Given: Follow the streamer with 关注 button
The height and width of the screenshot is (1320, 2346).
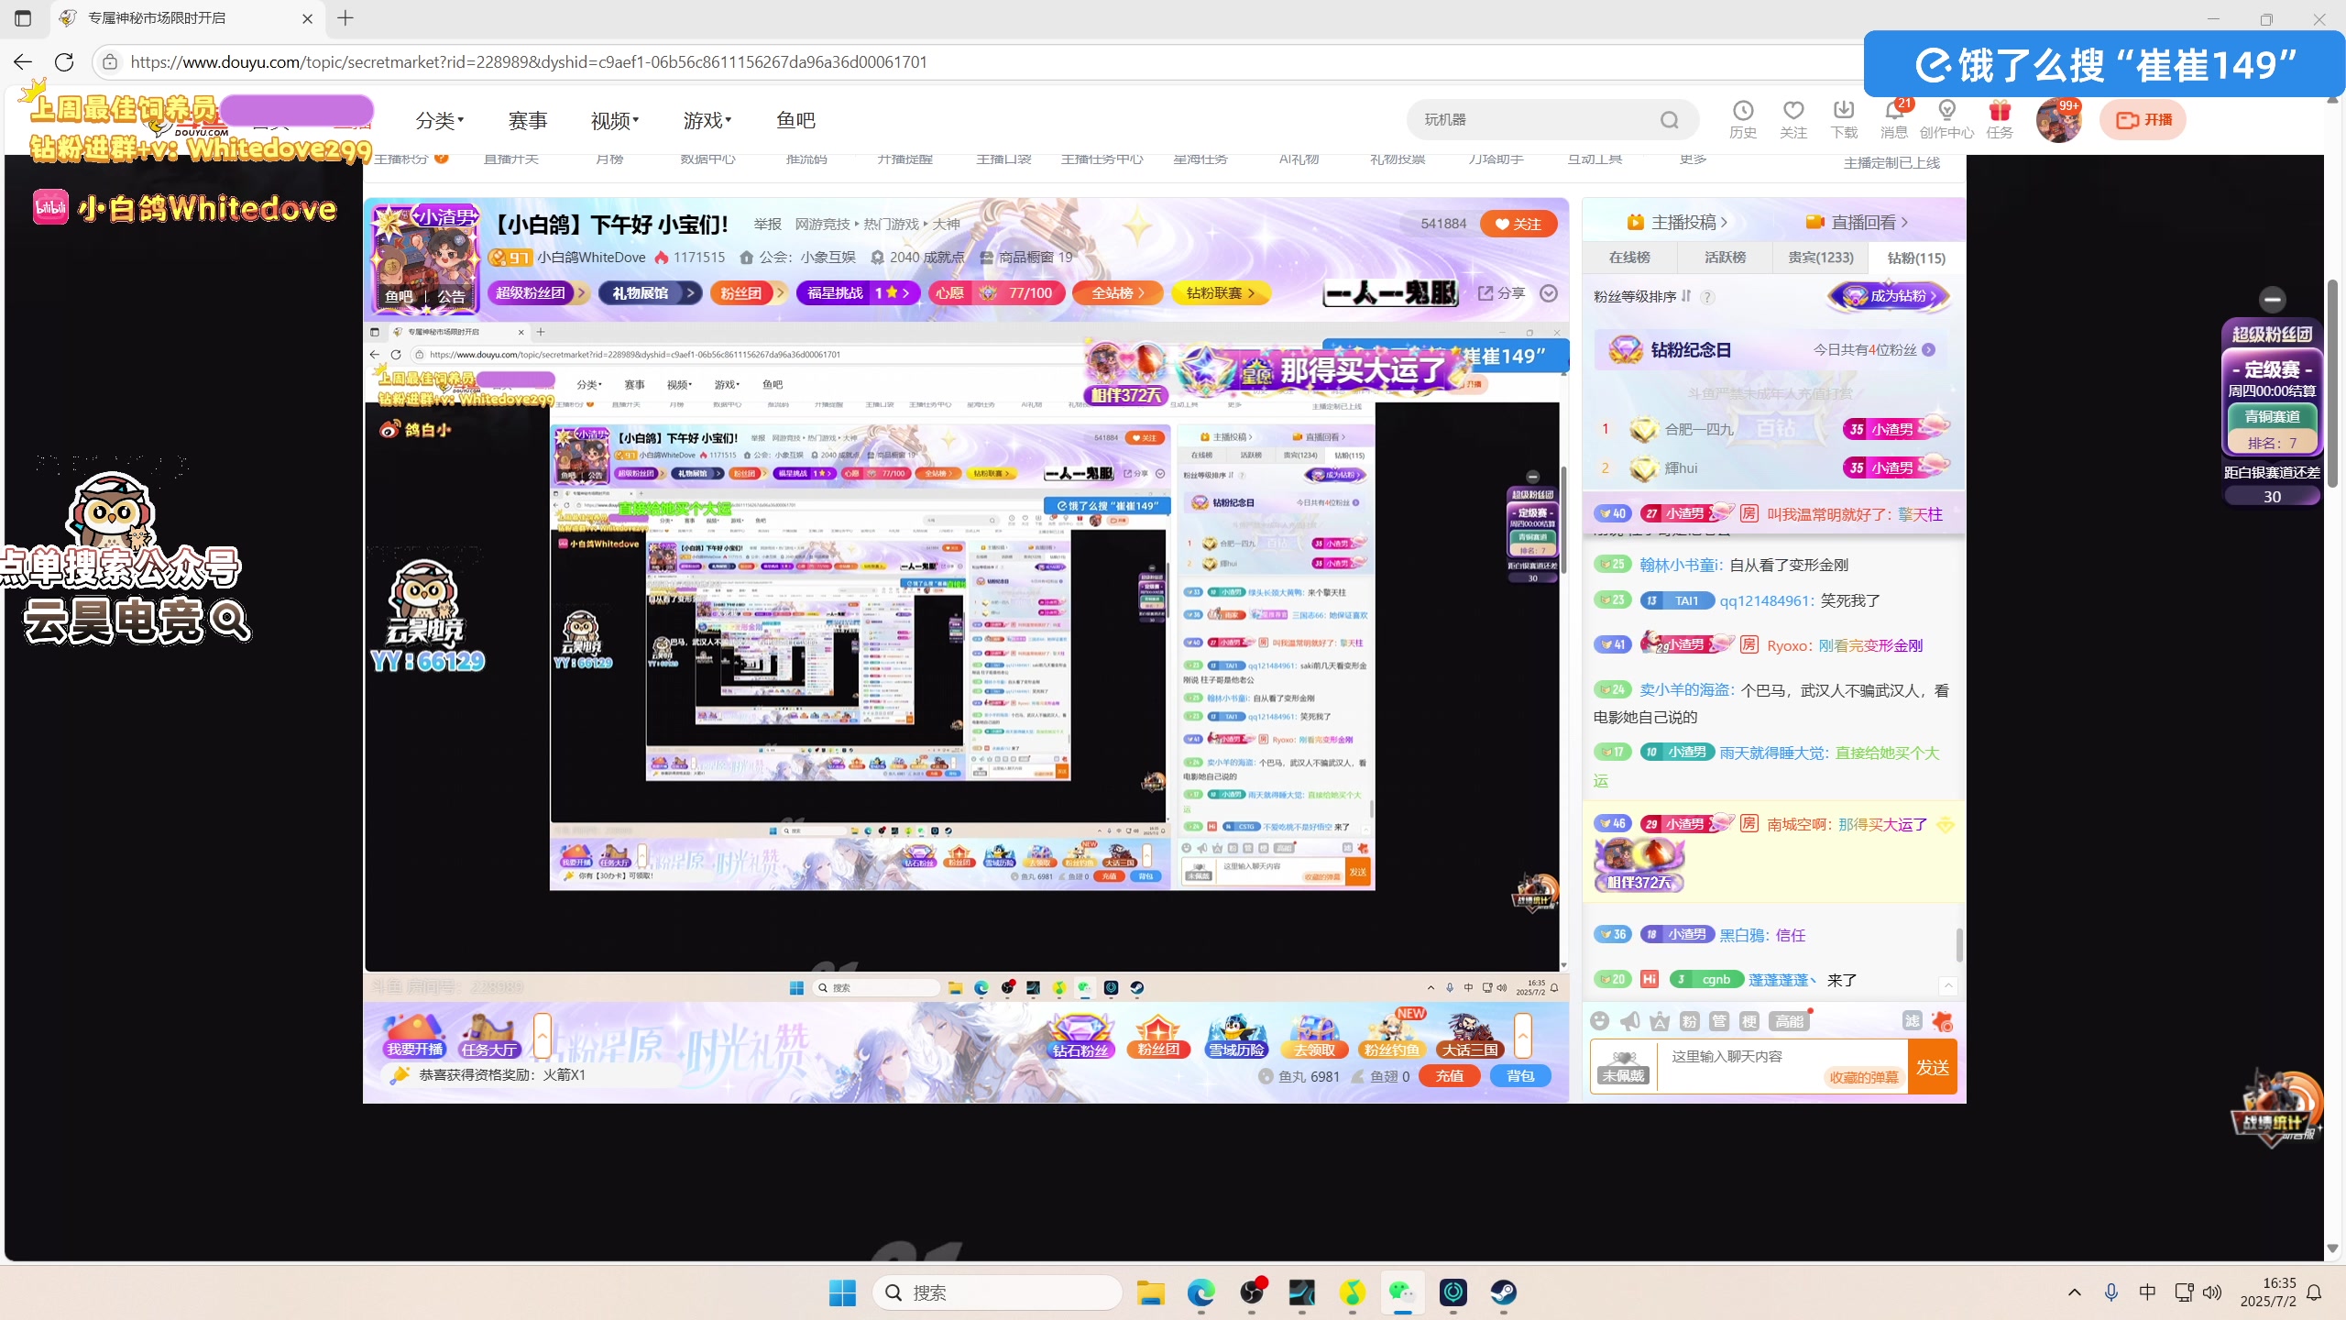Looking at the screenshot, I should click(1518, 224).
